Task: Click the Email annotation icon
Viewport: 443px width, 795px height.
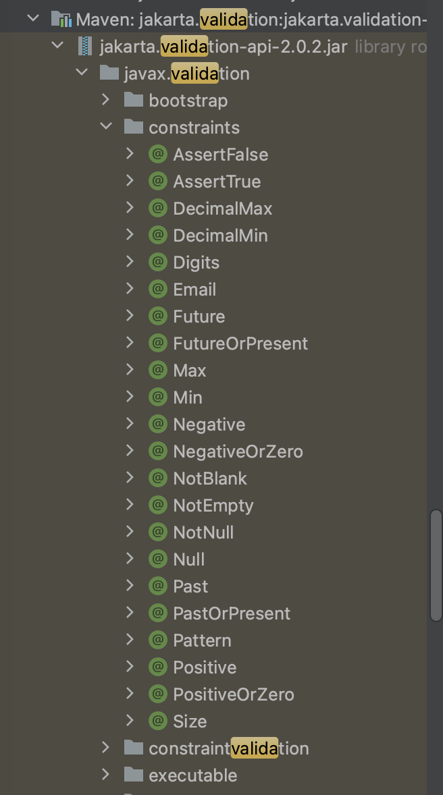Action: pos(157,290)
